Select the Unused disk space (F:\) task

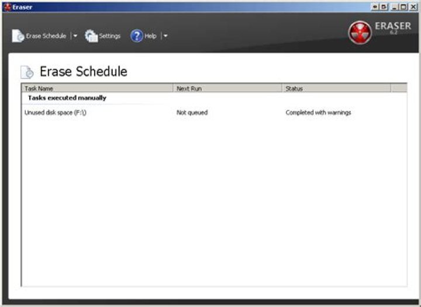[x=56, y=113]
